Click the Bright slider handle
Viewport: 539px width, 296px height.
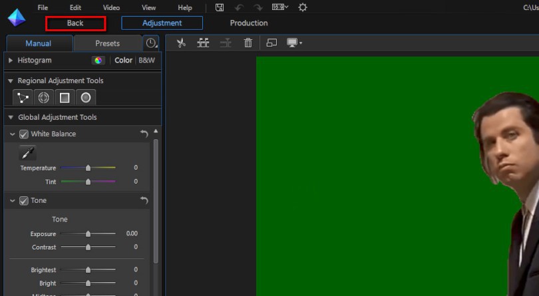click(x=88, y=283)
